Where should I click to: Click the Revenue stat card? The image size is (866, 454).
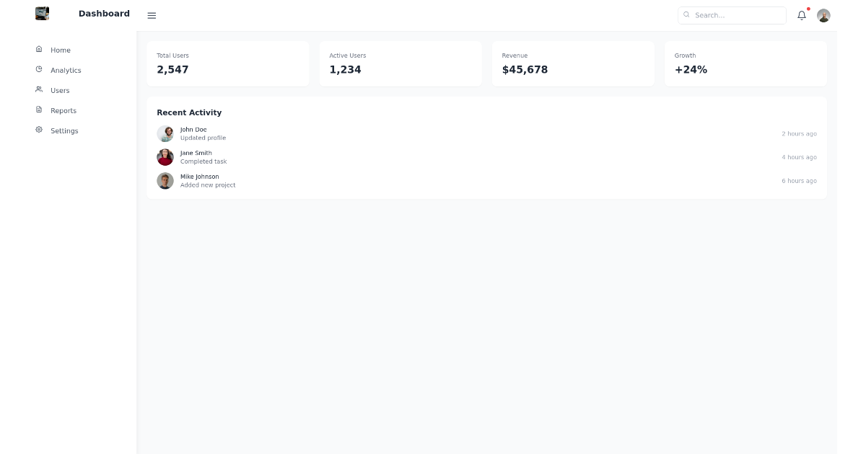coord(573,63)
